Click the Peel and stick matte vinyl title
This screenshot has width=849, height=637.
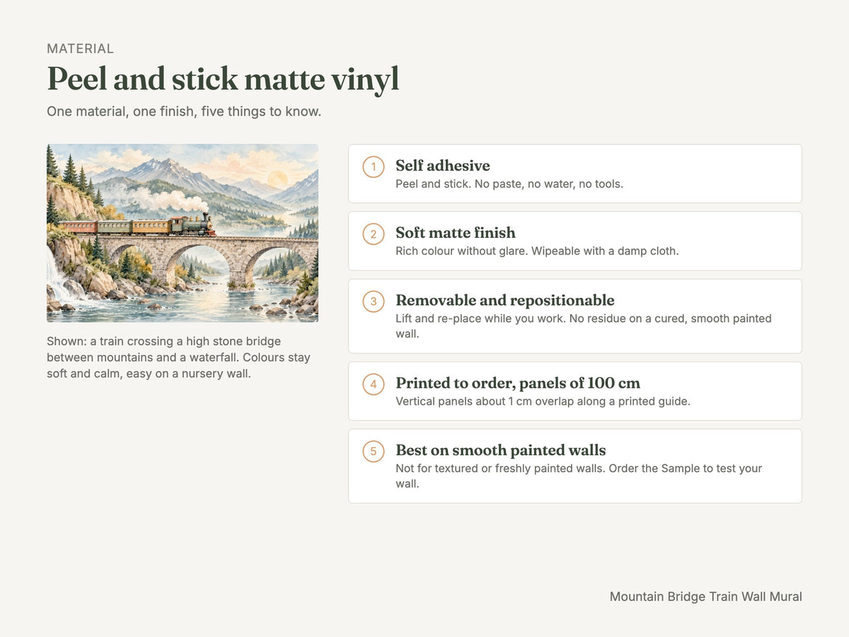(x=223, y=79)
